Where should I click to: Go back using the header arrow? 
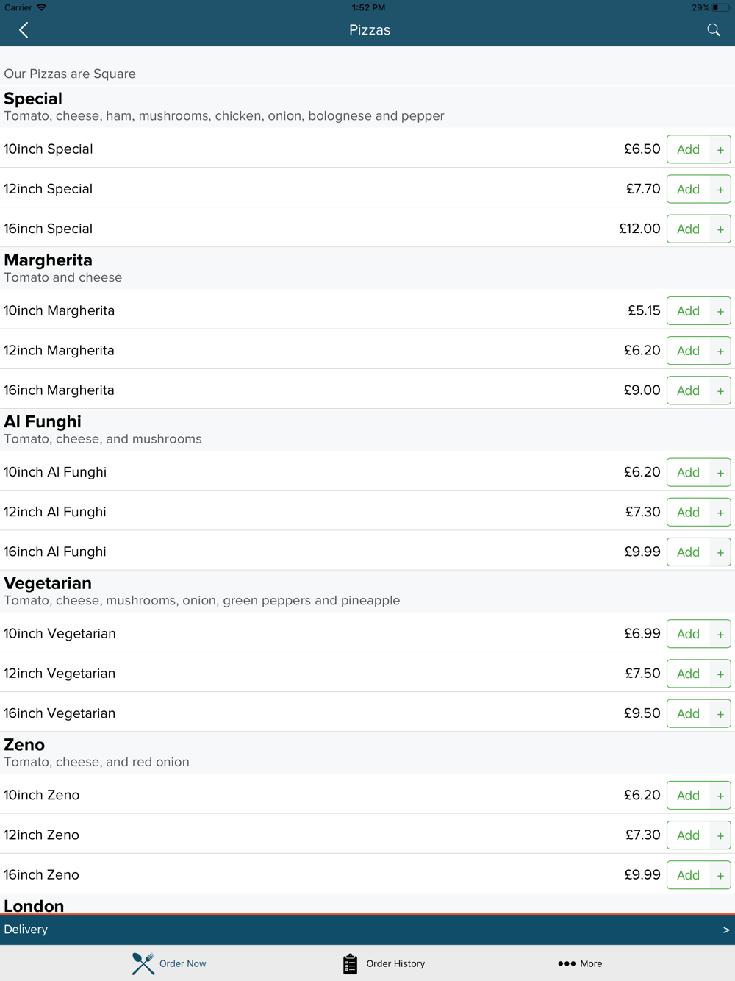click(24, 30)
